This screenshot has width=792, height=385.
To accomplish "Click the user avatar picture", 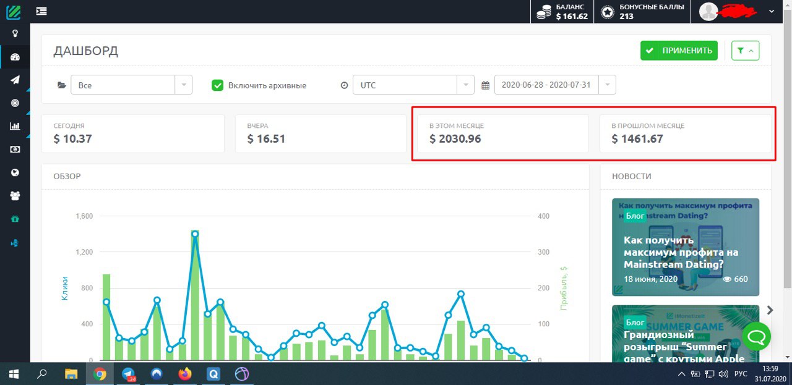I will click(708, 11).
